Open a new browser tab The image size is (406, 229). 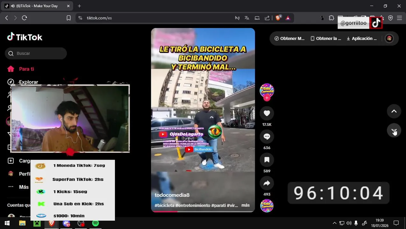[79, 6]
